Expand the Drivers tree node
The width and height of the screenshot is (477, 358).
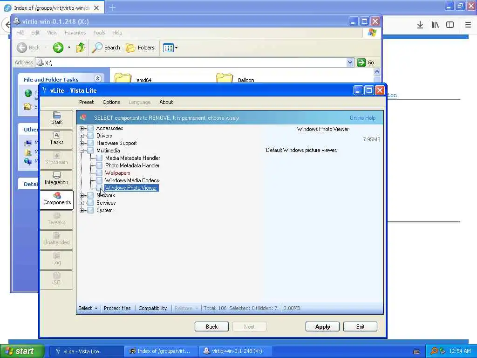[x=82, y=136]
